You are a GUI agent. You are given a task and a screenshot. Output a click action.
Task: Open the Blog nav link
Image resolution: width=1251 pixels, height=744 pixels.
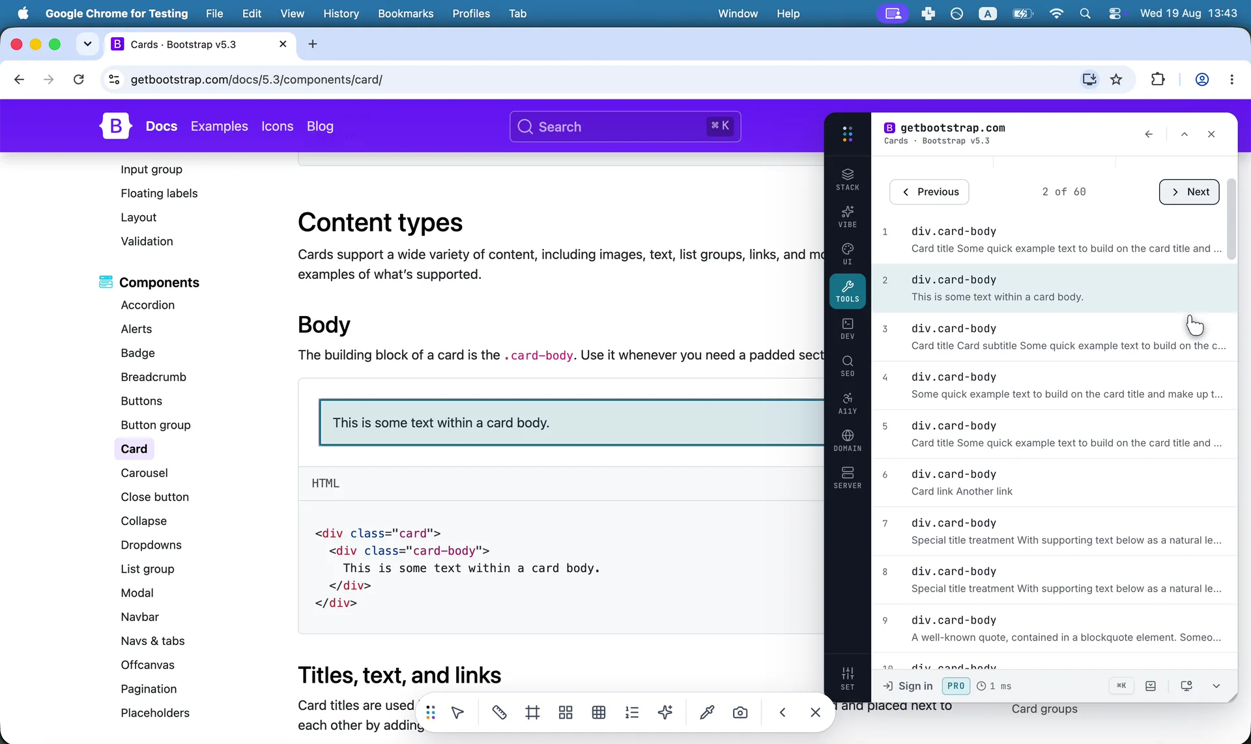tap(320, 126)
